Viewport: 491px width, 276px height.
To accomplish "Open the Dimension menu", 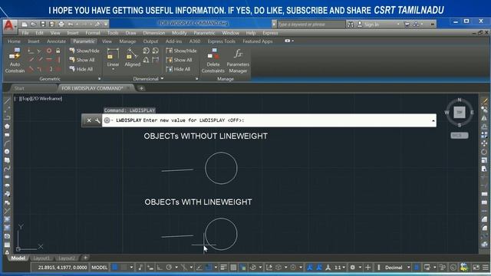I will [x=153, y=33].
